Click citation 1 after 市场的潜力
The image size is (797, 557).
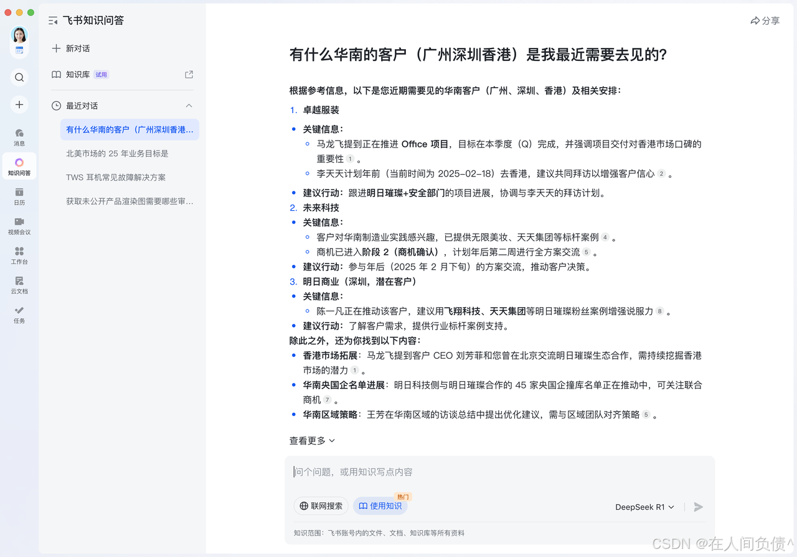click(354, 370)
